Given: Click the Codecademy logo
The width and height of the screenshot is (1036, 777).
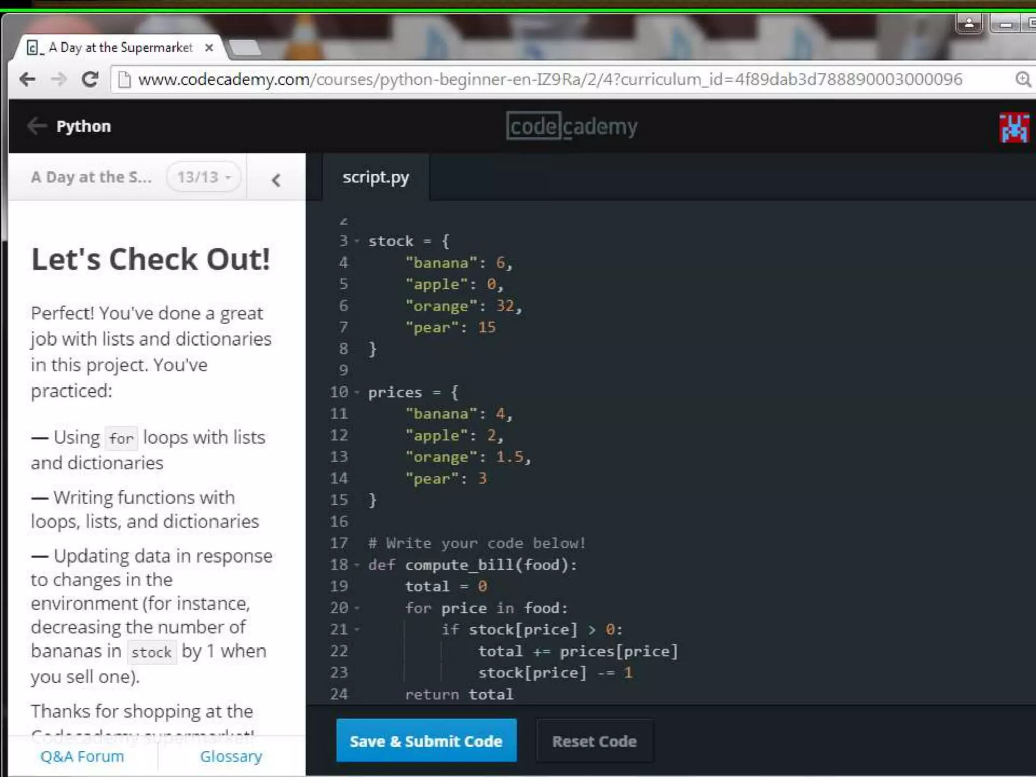Looking at the screenshot, I should click(x=572, y=126).
